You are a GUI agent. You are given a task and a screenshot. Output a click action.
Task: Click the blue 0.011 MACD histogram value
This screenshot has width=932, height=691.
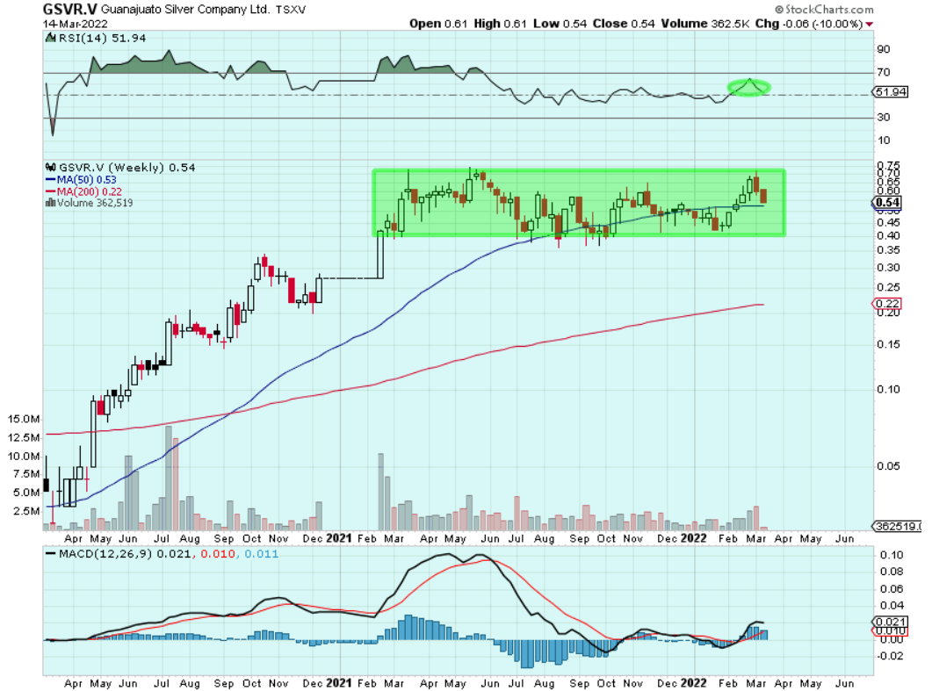click(x=261, y=554)
